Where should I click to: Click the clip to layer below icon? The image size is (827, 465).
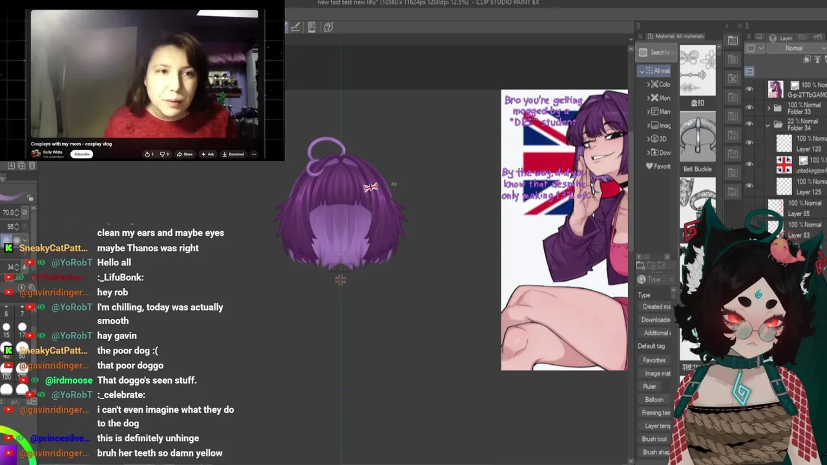pyautogui.click(x=807, y=59)
